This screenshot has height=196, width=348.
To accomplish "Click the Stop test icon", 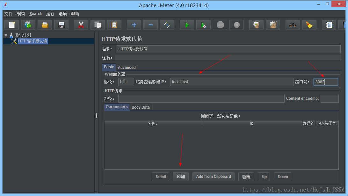I will click(x=220, y=25).
